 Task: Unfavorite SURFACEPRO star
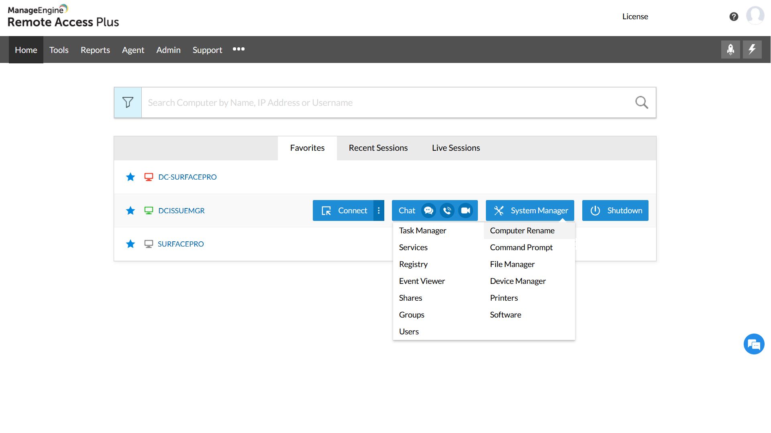[131, 244]
